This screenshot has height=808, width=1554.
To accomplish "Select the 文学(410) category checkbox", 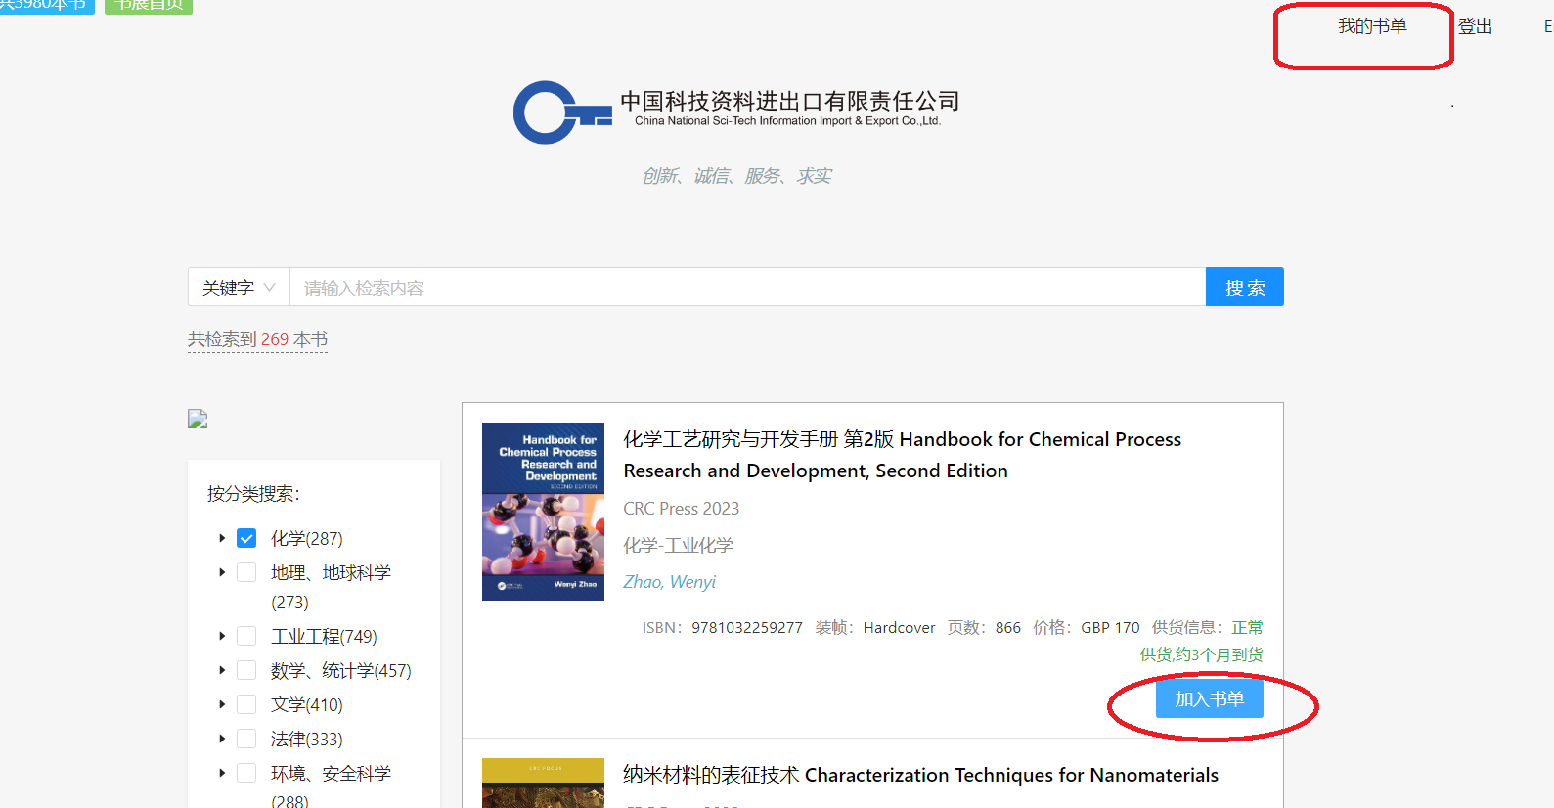I will pyautogui.click(x=246, y=705).
